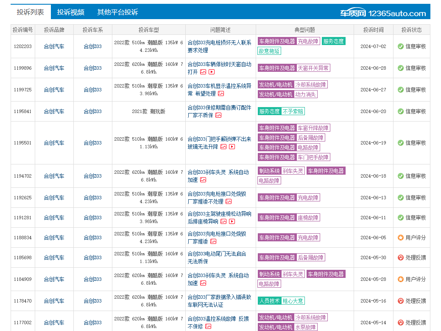Open the 其他平台投诉 tab

117,12
